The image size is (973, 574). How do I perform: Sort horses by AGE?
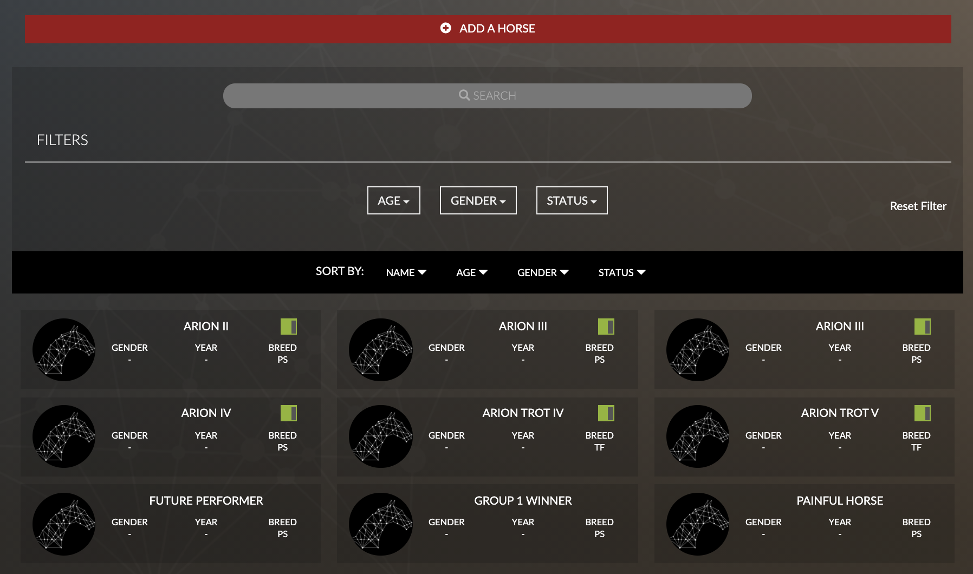472,272
